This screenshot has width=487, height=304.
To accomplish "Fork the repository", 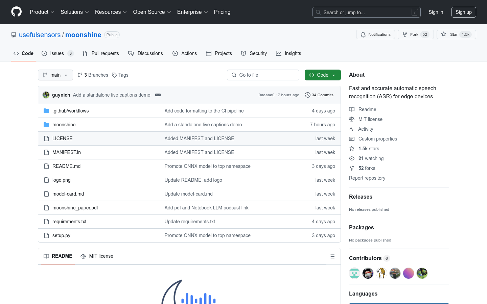I will click(416, 34).
